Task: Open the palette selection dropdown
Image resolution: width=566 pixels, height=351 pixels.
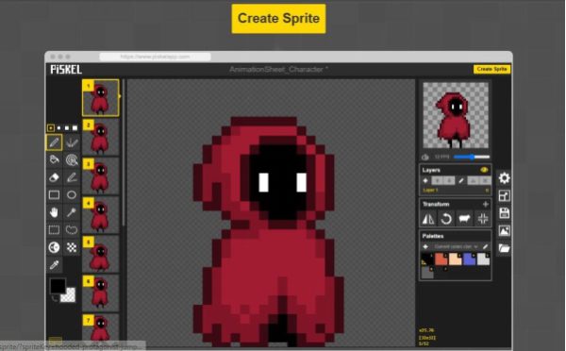Action: [x=456, y=246]
